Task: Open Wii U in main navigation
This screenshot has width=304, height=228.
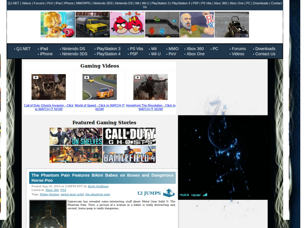Action: 156,54
